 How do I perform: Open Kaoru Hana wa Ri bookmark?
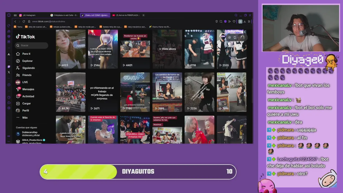[x=160, y=27]
